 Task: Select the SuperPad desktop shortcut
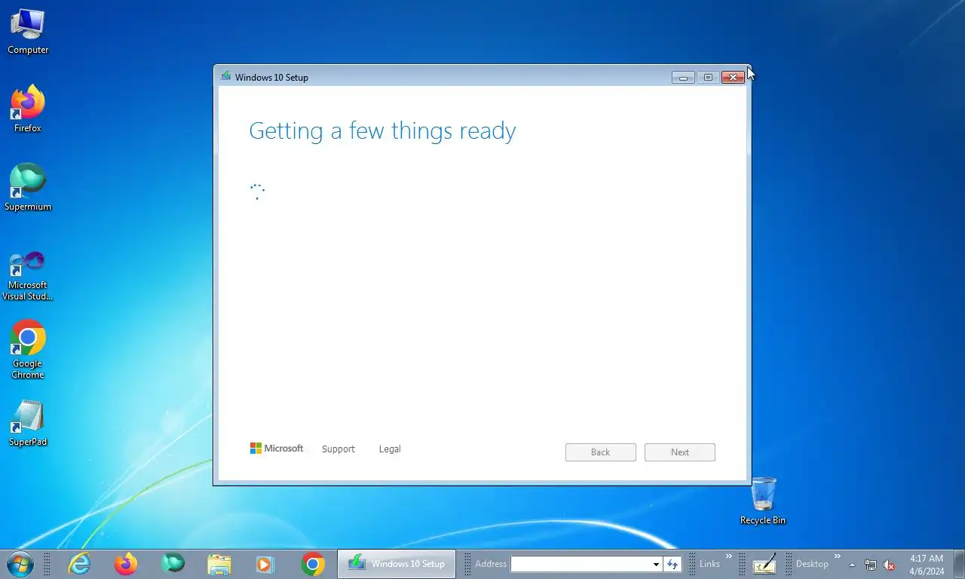pos(28,423)
